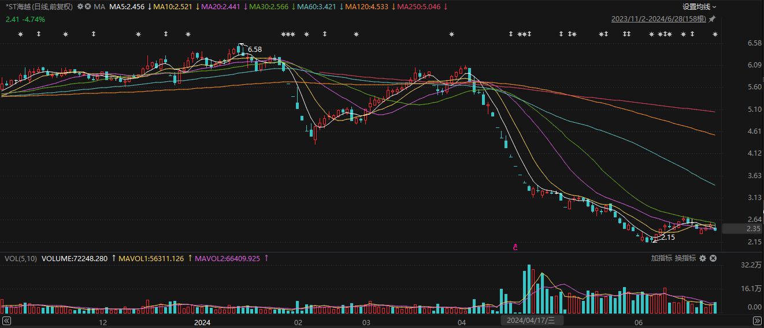764x328 pixels.
Task: Expand the 设置均线 dropdown
Action: click(x=699, y=7)
